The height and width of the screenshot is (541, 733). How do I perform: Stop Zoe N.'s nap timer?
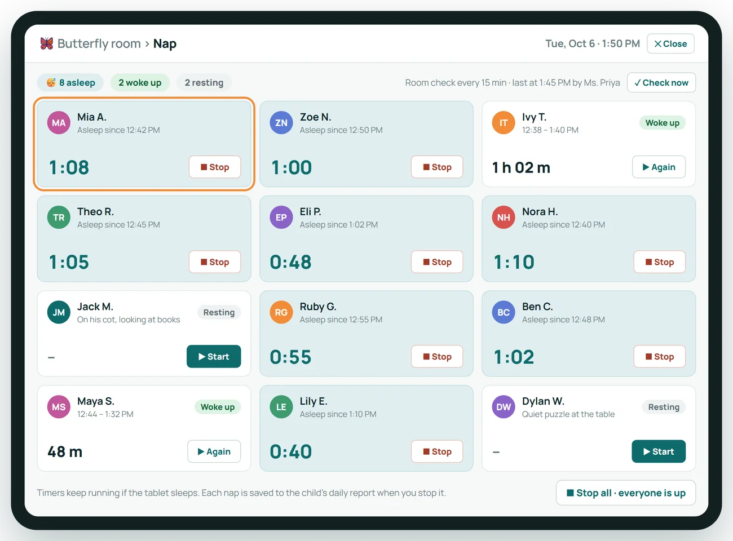(437, 167)
